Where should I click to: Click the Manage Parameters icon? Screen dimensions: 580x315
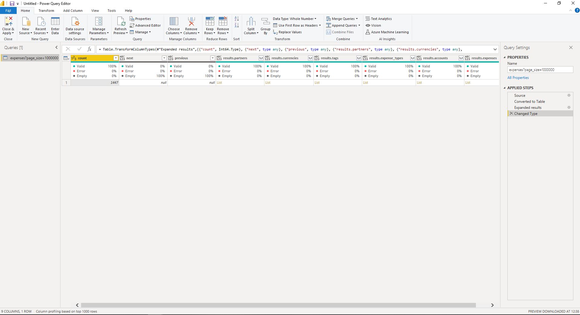[x=99, y=21]
